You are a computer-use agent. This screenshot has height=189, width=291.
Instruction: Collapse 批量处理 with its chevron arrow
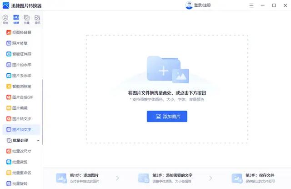(x=38, y=140)
